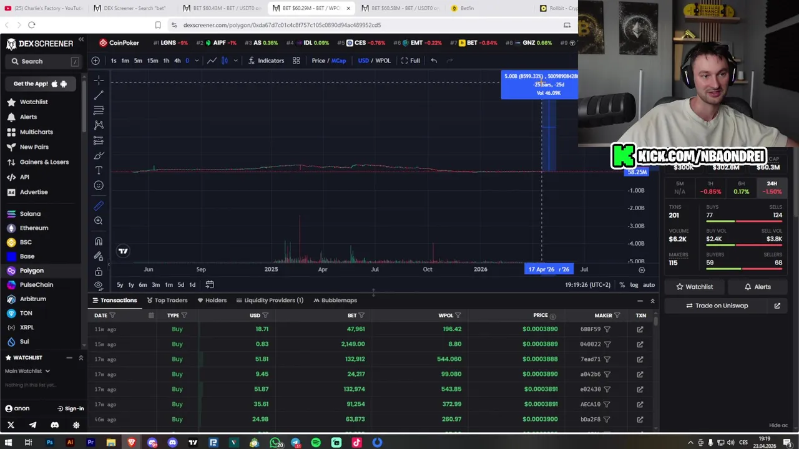Image resolution: width=799 pixels, height=449 pixels.
Task: Open the Fibonacci/gann lines tool
Action: pos(99,110)
